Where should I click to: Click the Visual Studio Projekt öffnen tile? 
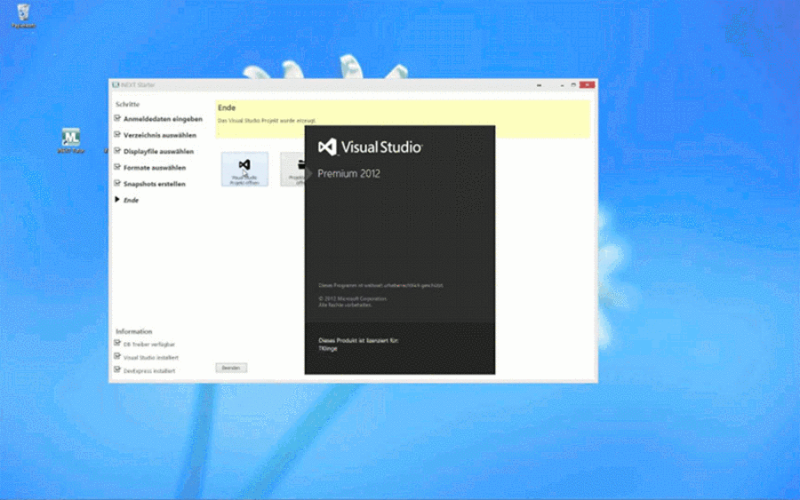[x=244, y=170]
